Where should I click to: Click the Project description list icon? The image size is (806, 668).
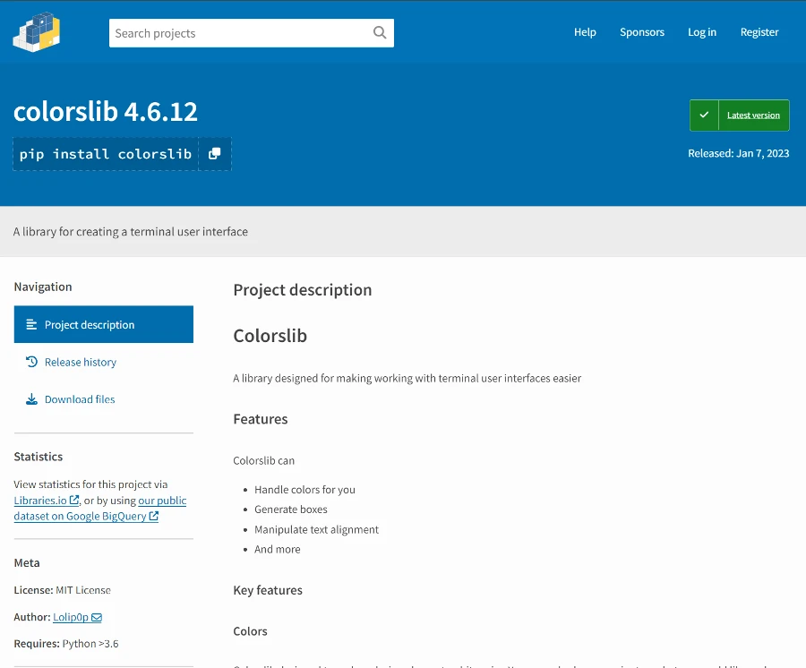[x=32, y=324]
